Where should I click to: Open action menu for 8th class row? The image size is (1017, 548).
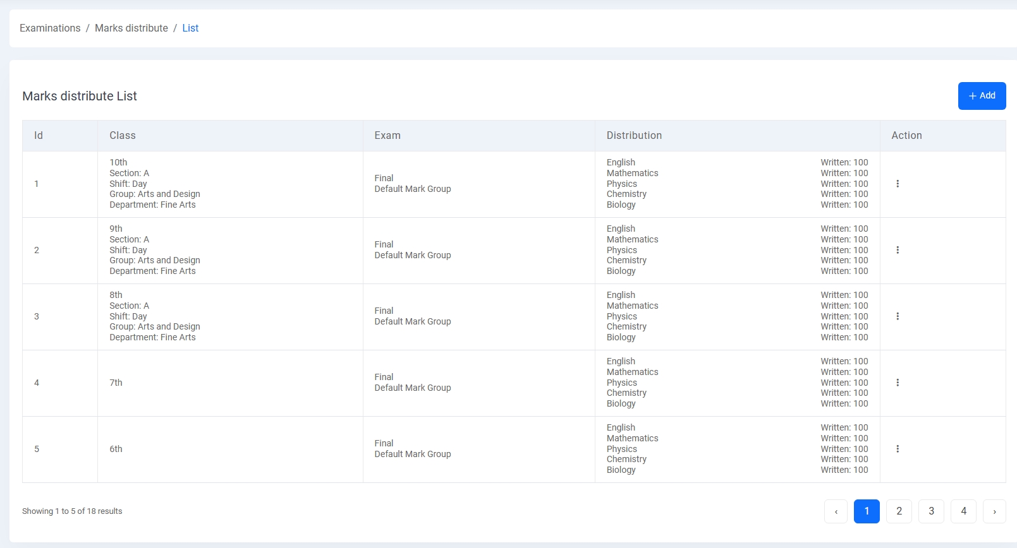898,316
